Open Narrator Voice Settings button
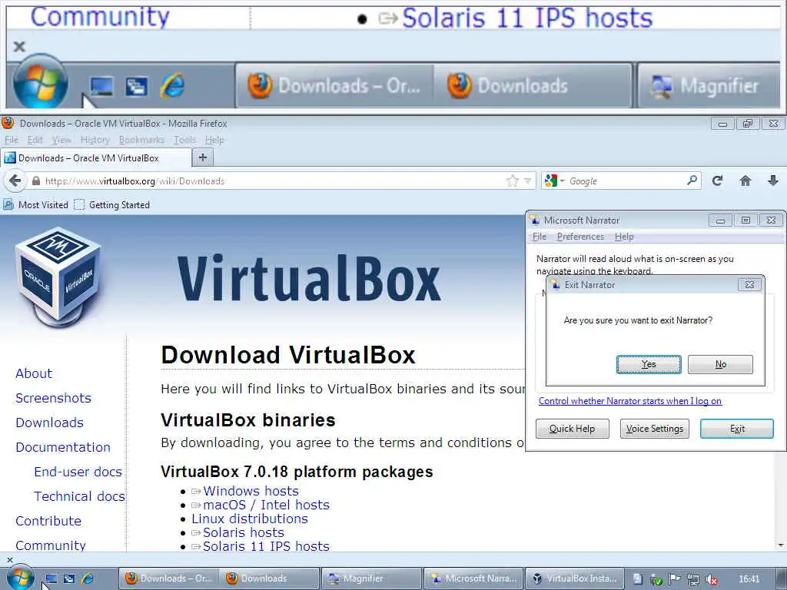Image resolution: width=787 pixels, height=590 pixels. tap(655, 429)
